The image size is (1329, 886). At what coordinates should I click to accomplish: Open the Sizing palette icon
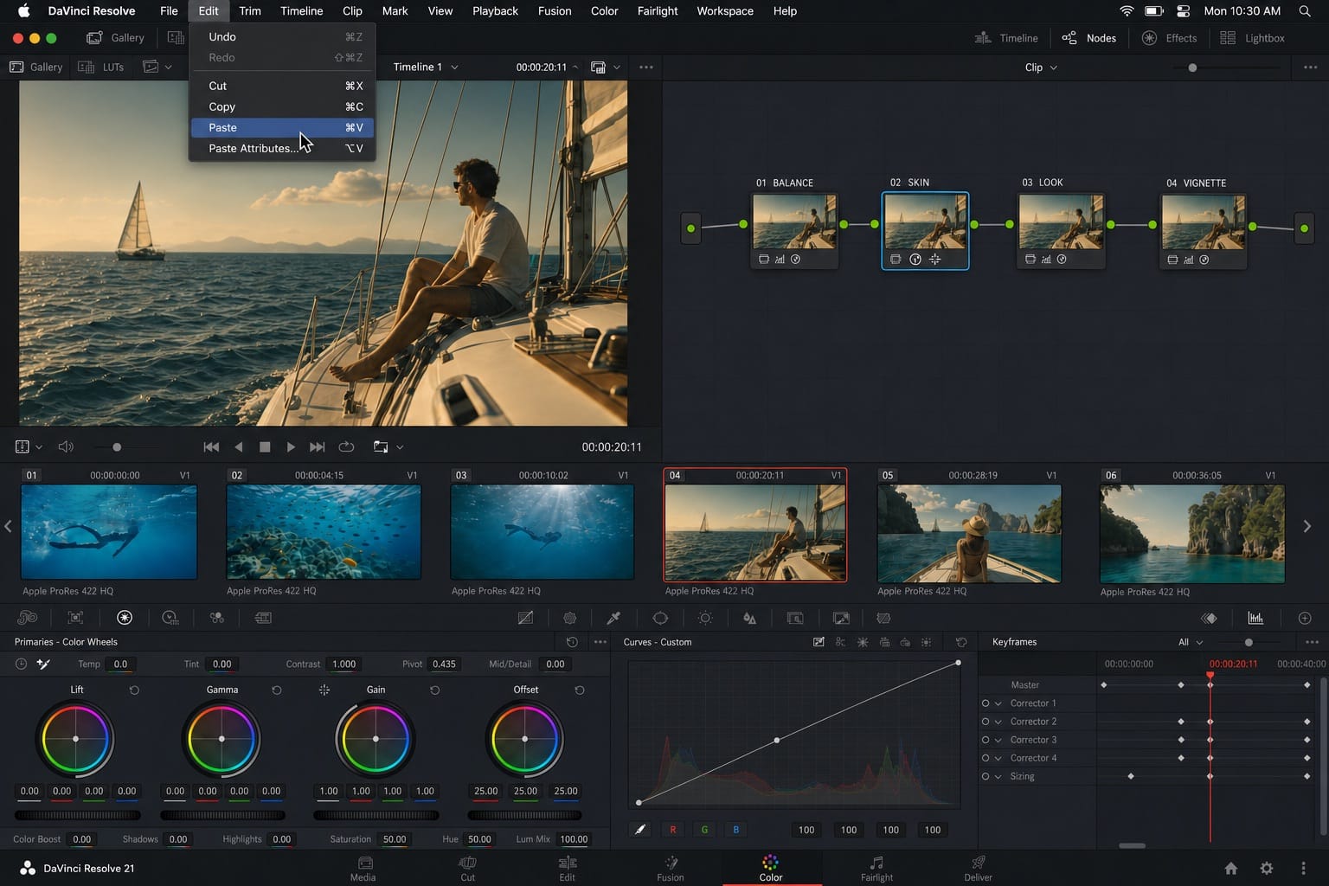pos(841,618)
